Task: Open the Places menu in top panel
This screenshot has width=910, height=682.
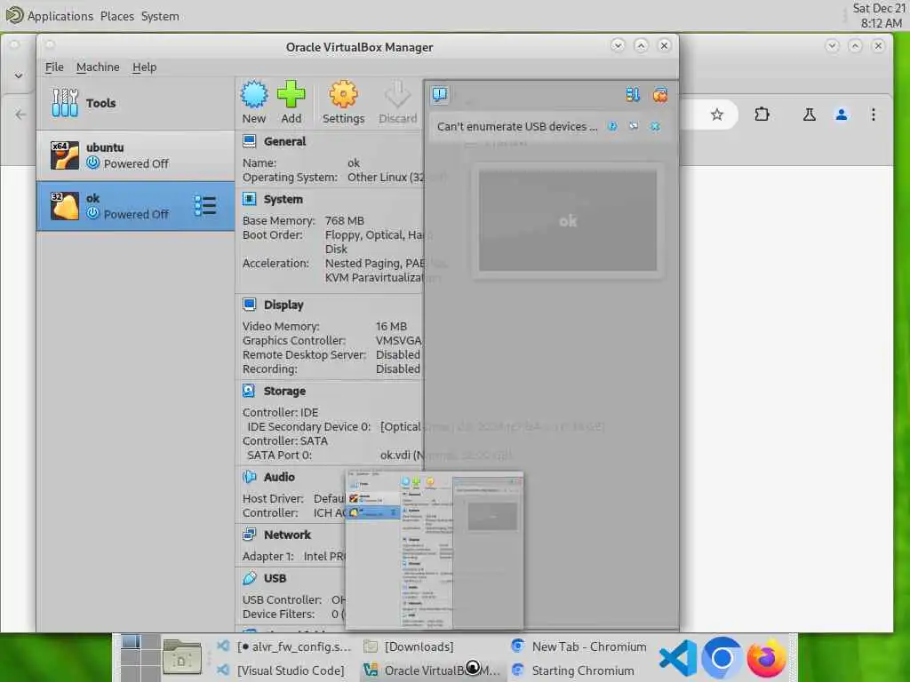Action: (x=116, y=16)
